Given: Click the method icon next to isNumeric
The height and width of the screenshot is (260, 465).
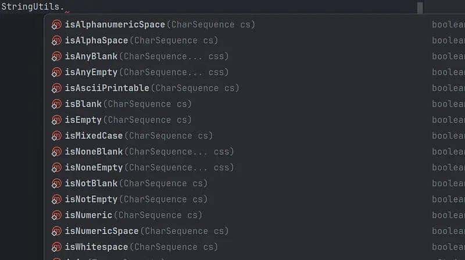Looking at the screenshot, I should tap(56, 215).
